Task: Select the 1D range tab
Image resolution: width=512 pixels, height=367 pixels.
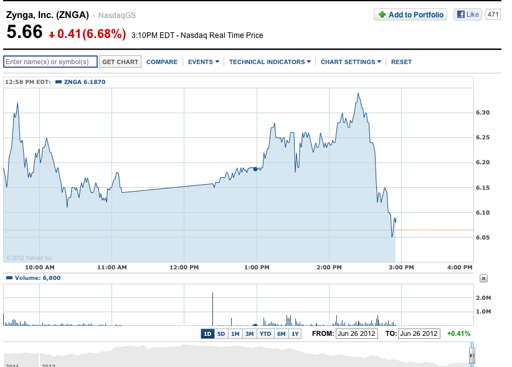Action: coord(207,334)
